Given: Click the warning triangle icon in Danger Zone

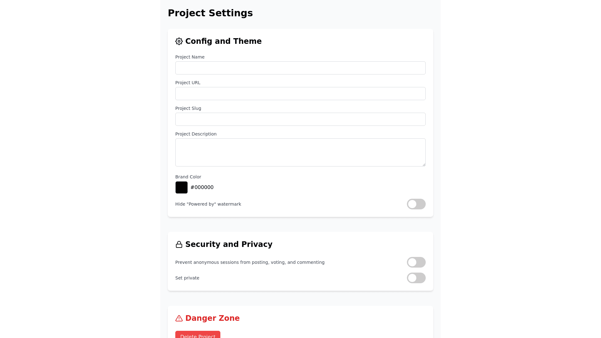Looking at the screenshot, I should tap(179, 318).
